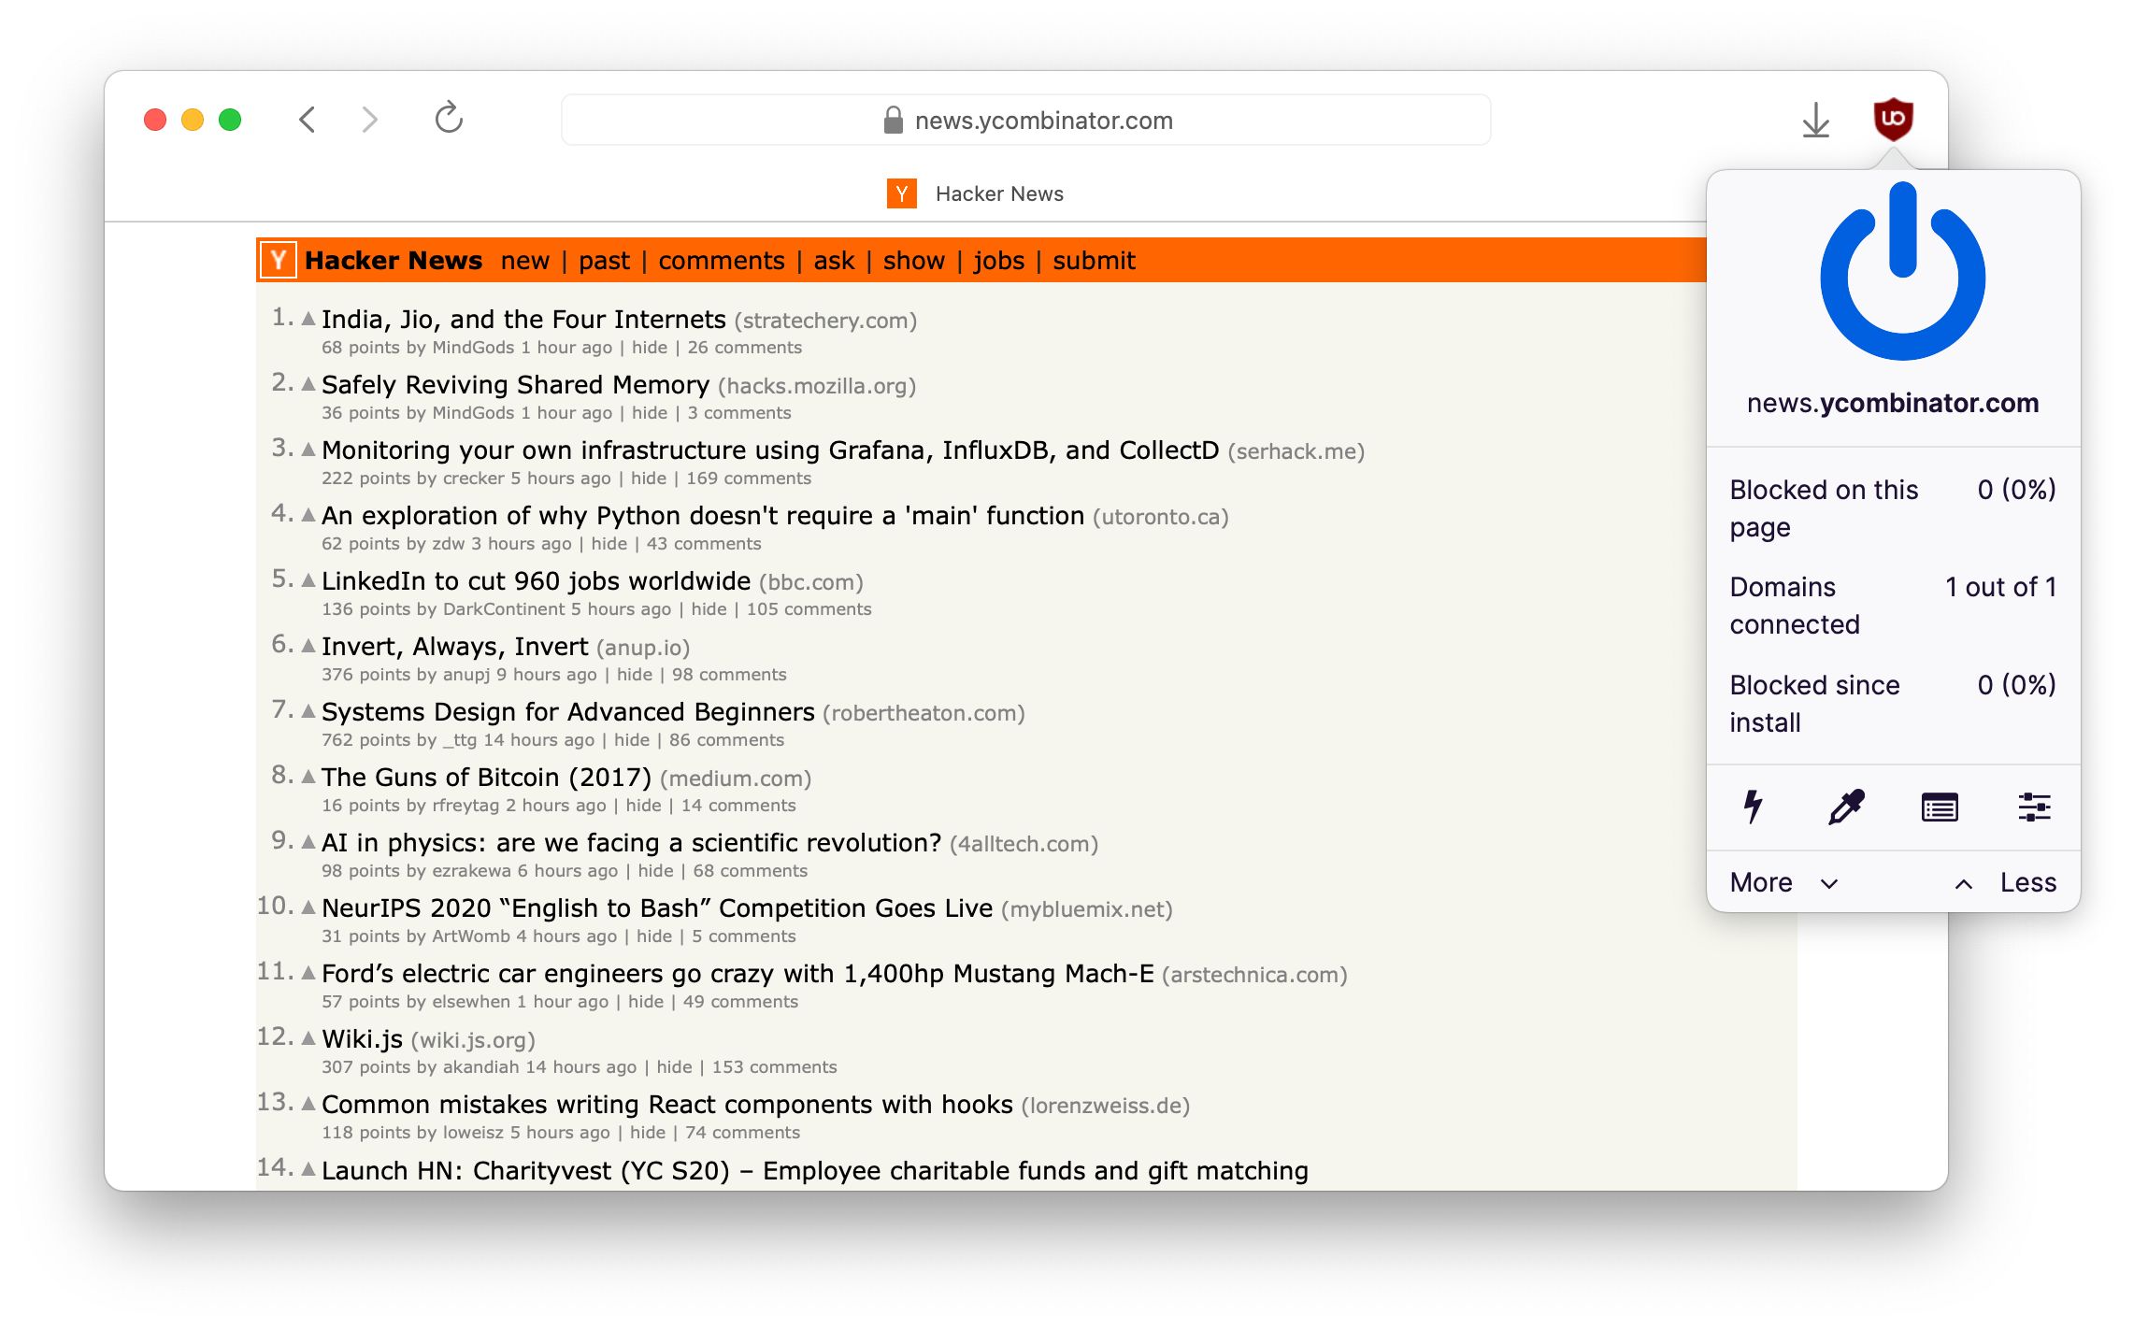Screen dimensions: 2148x1329
Task: Open the comments tab in Hacker News
Action: click(721, 261)
